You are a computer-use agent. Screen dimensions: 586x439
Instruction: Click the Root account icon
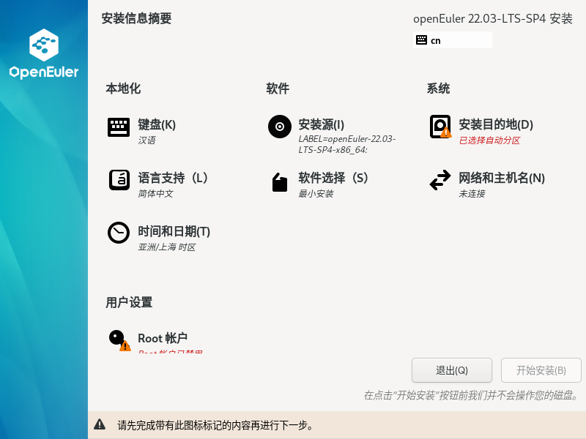[119, 340]
